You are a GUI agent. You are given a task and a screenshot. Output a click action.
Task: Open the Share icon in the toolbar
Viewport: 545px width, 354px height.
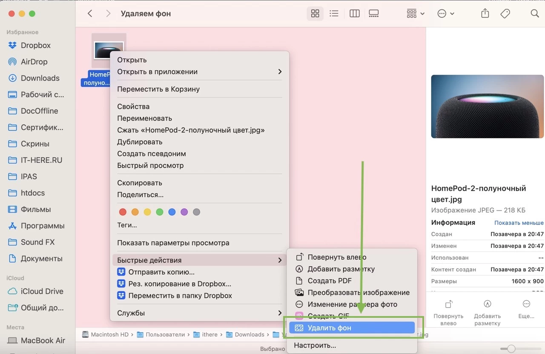coord(485,13)
